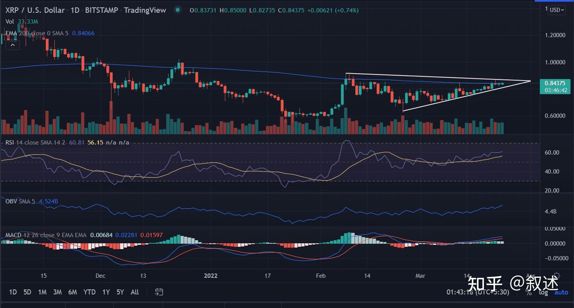Click the OBV value 4.524B
The height and width of the screenshot is (308, 574).
[x=49, y=201]
